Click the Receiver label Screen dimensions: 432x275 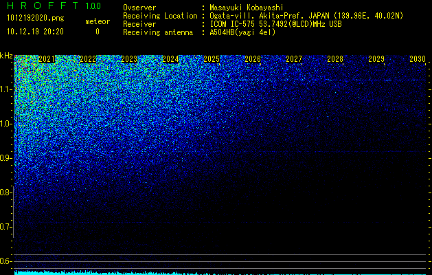(139, 24)
